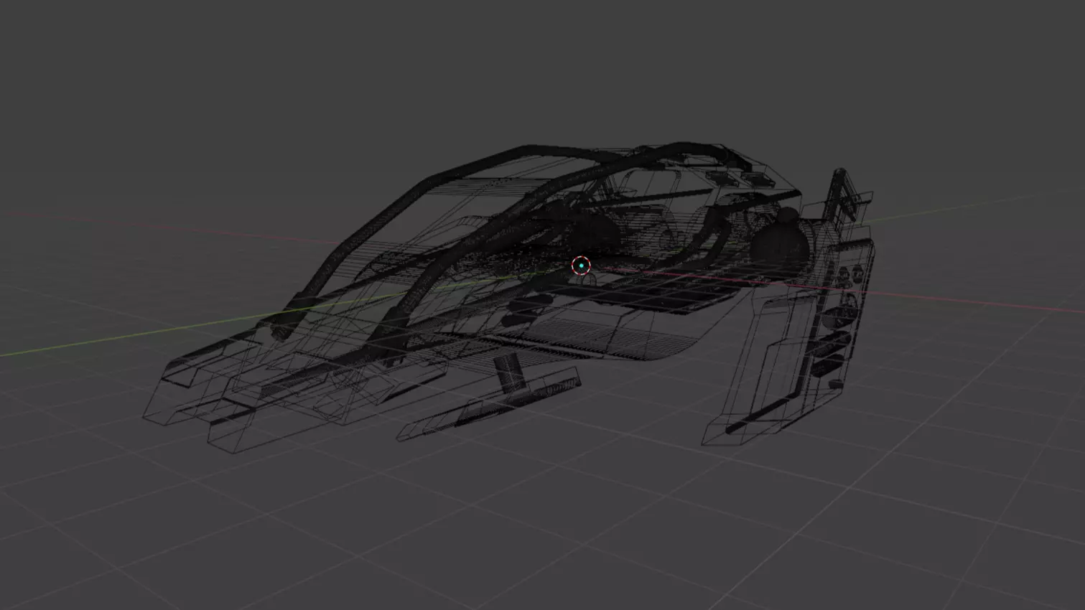The width and height of the screenshot is (1085, 610).
Task: Click the red-white 3D cursor ring
Action: point(581,266)
